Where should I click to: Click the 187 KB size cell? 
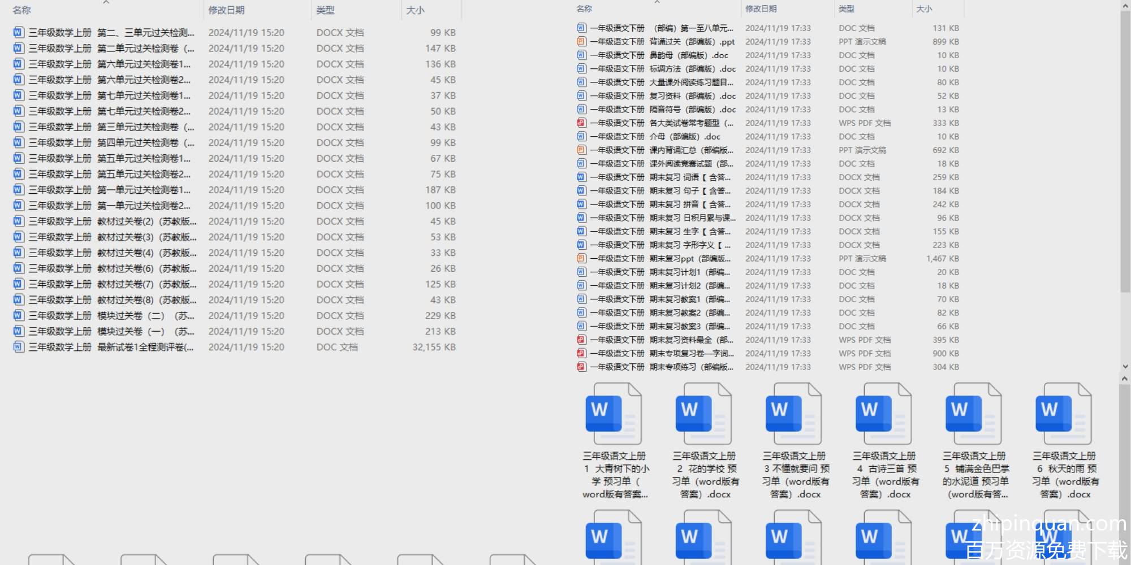[x=441, y=190]
